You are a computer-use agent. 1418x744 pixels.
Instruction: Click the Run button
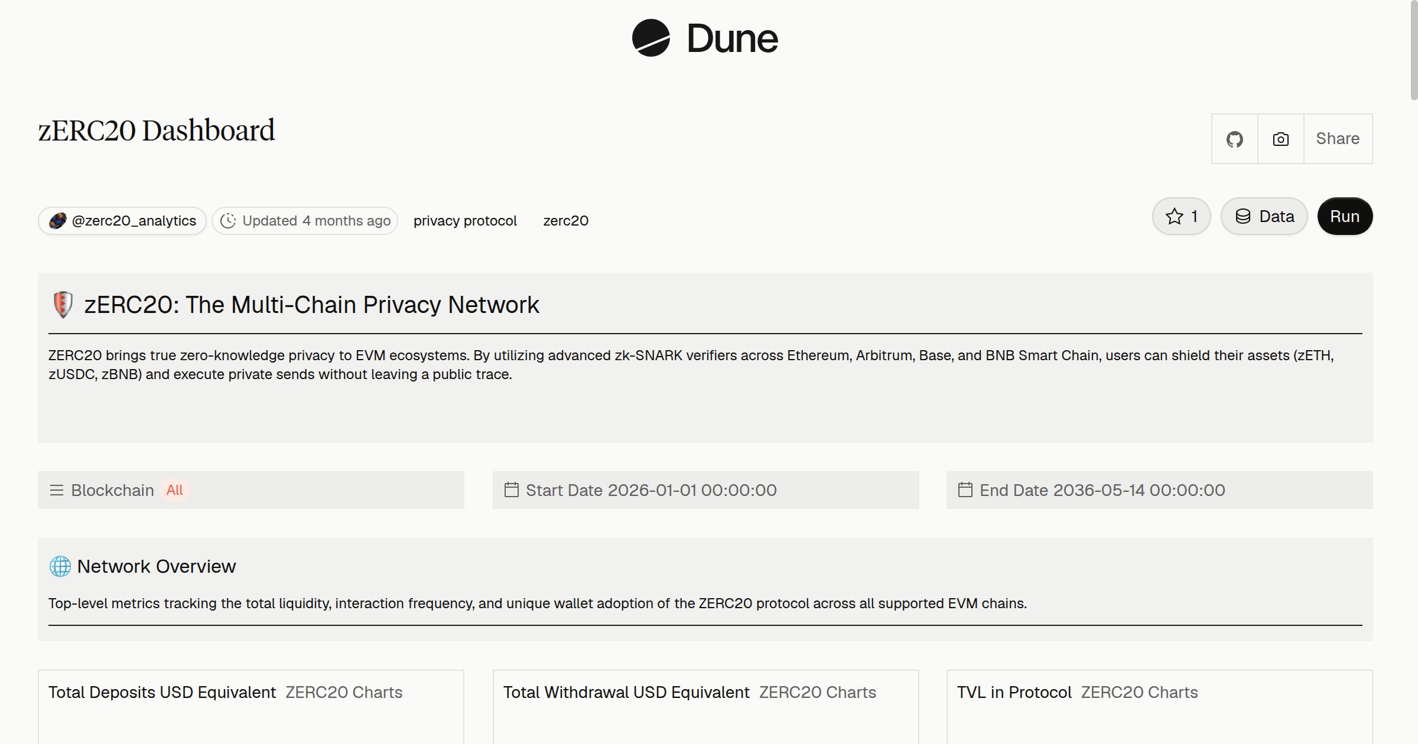[x=1345, y=216]
